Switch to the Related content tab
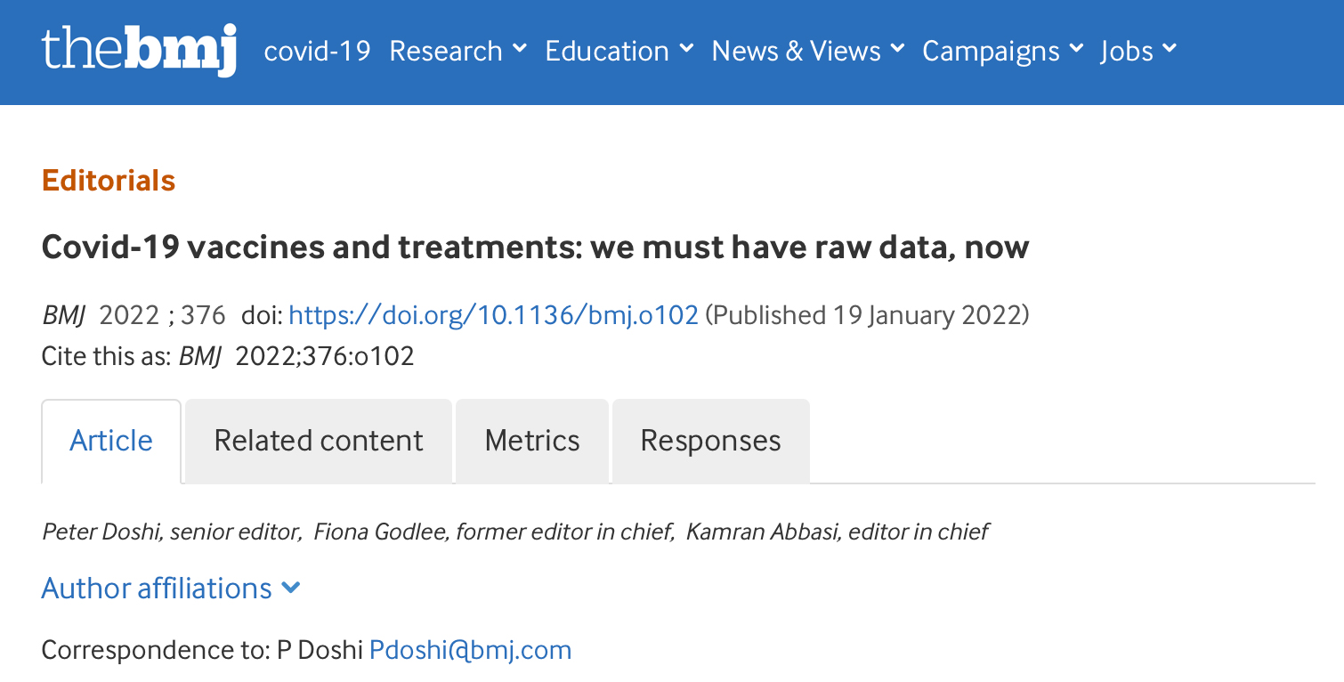The height and width of the screenshot is (682, 1344). click(319, 441)
